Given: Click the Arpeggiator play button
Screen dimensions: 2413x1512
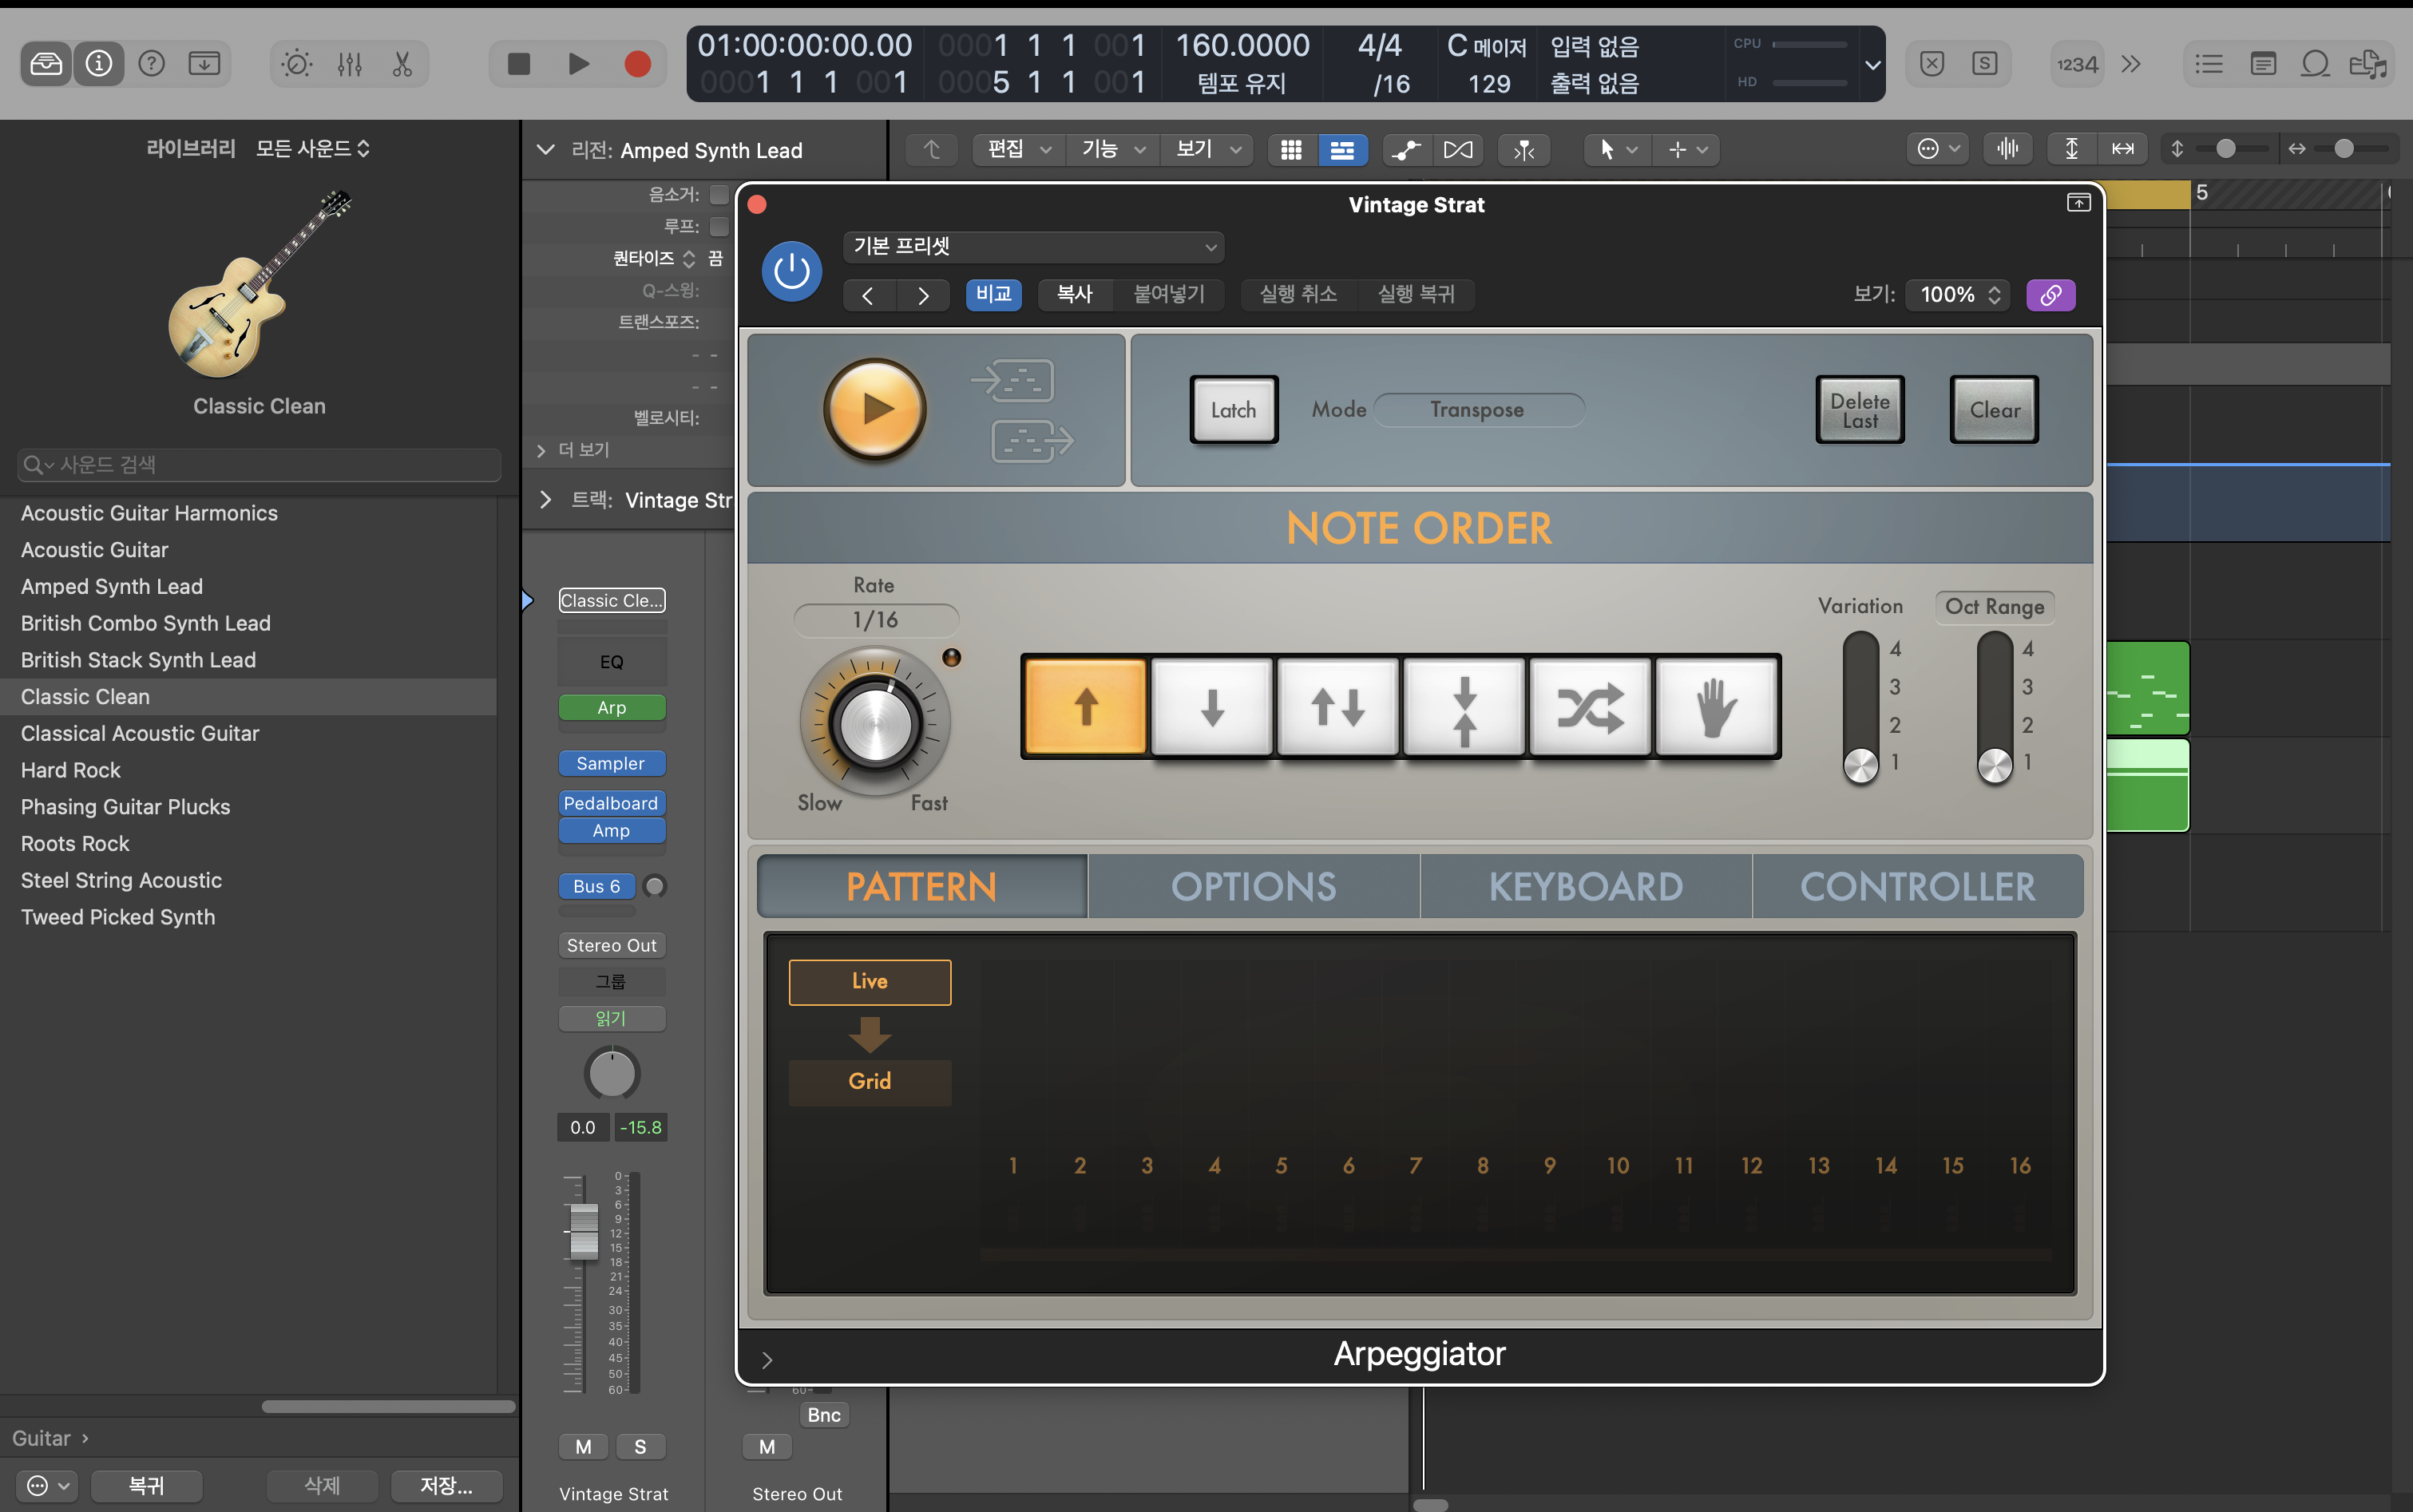Looking at the screenshot, I should (x=875, y=409).
